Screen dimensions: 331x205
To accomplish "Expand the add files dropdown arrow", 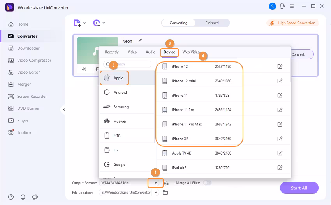I will coord(85,23).
